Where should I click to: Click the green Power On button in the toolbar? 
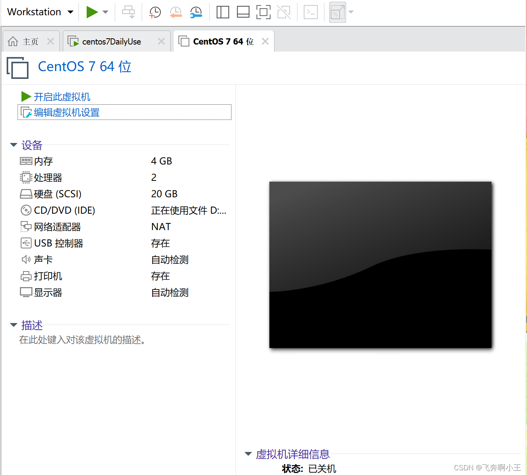92,12
